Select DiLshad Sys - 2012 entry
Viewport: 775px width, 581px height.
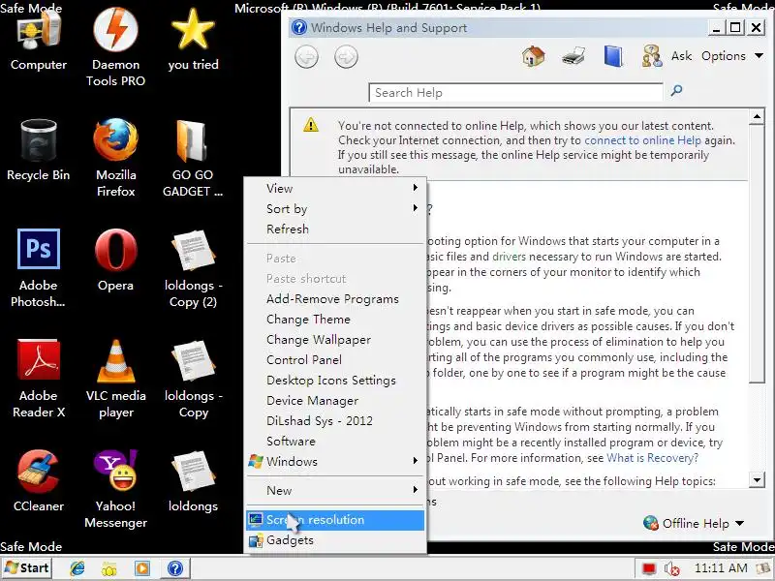(335, 420)
